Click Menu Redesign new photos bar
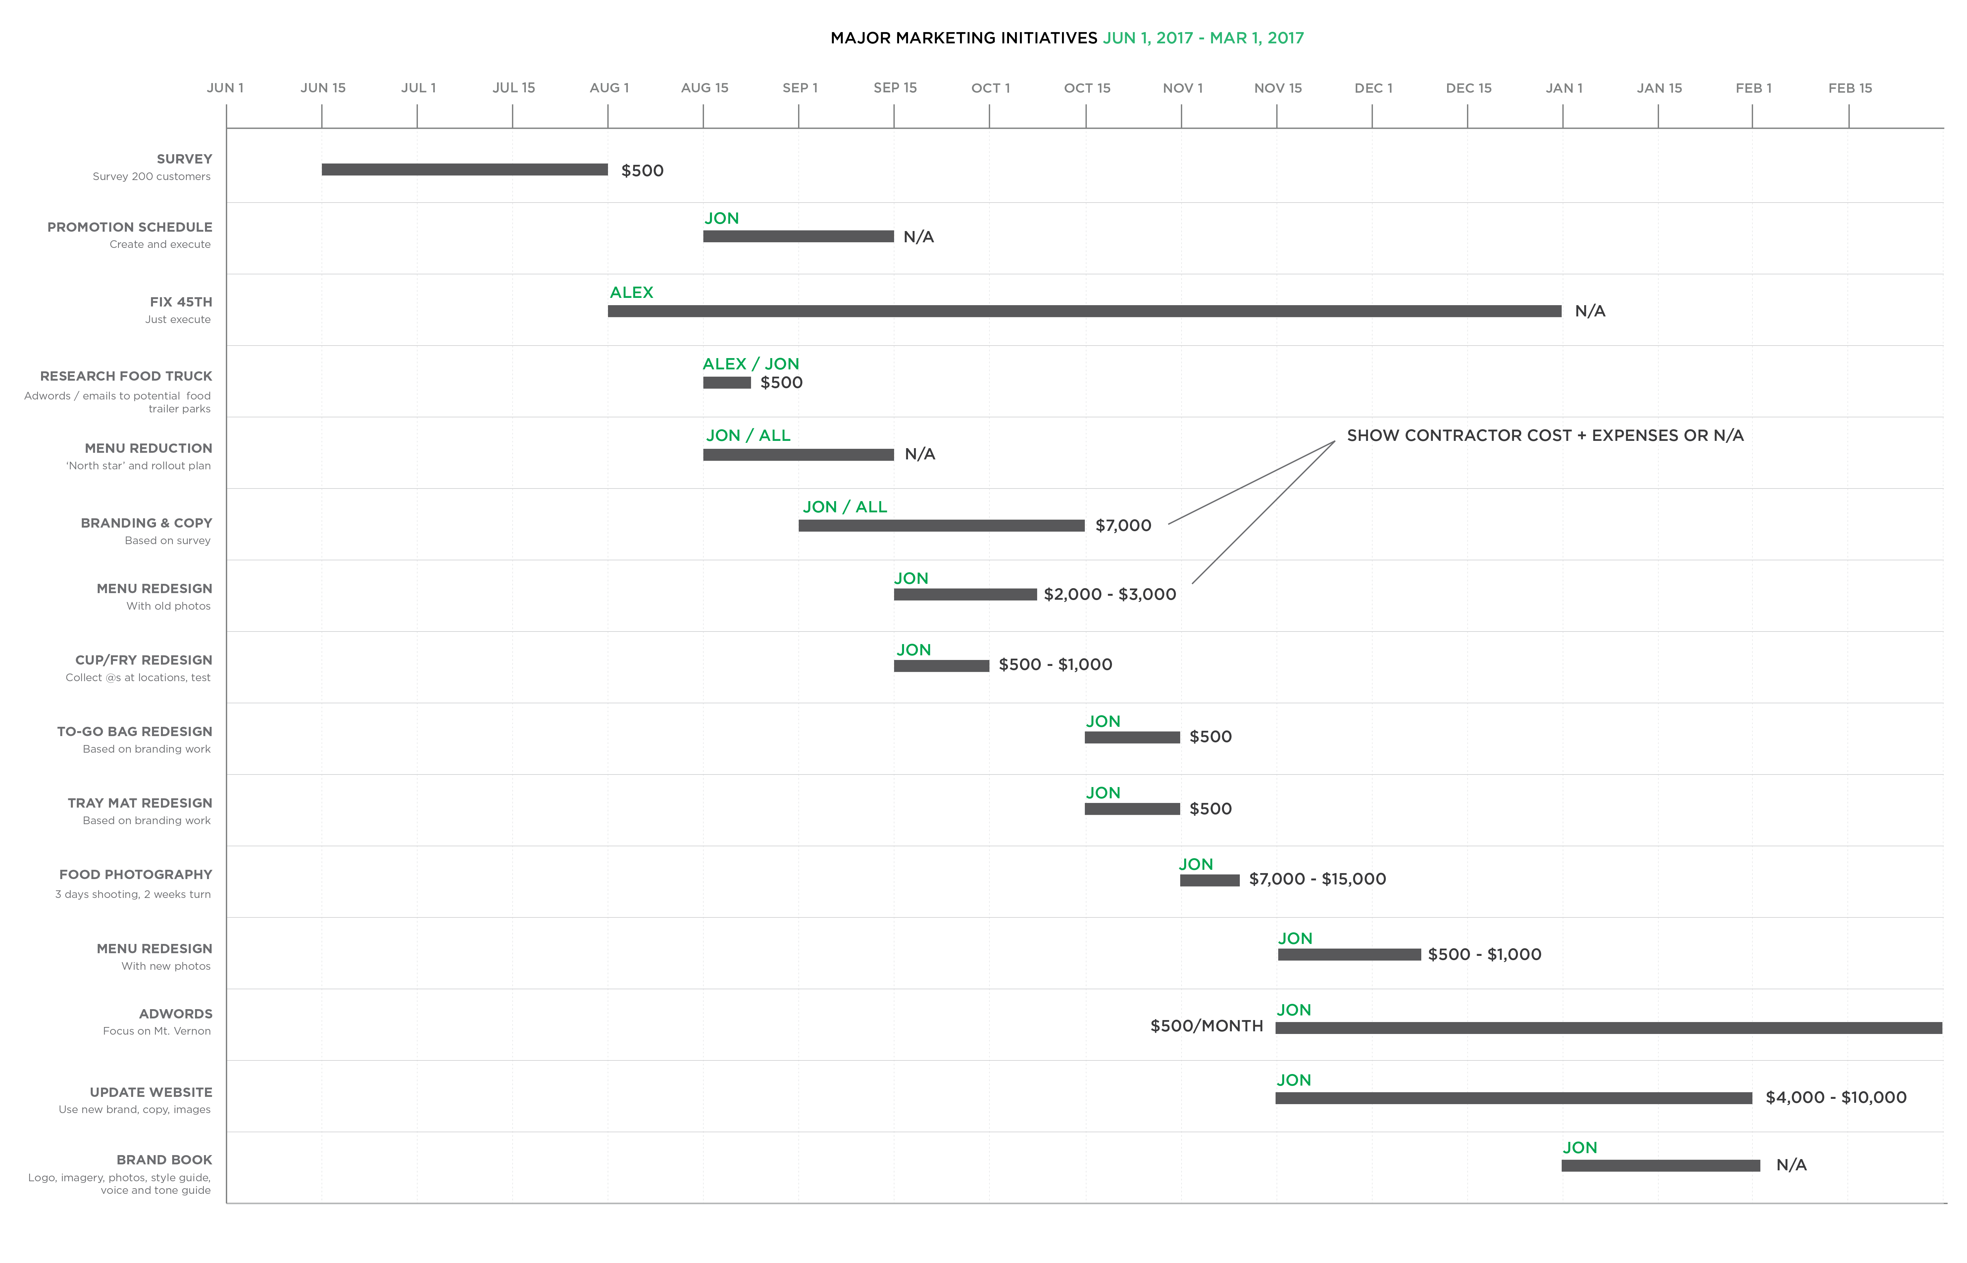 coord(1349,955)
